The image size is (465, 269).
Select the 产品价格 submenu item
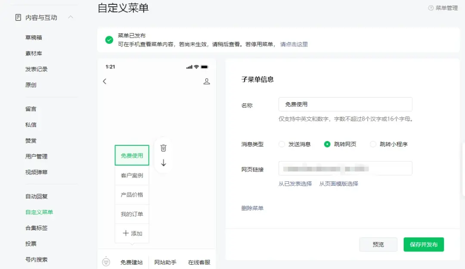pos(132,195)
